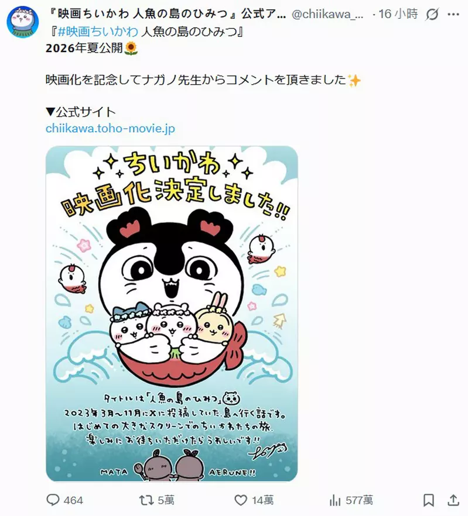Open the @chiikawa_ handle profile
This screenshot has height=516, width=468.
(x=327, y=14)
